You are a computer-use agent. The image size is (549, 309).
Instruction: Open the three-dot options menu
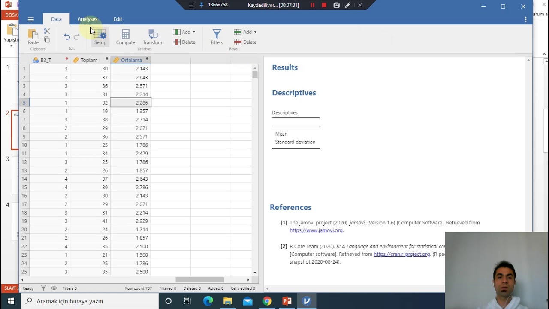[525, 19]
